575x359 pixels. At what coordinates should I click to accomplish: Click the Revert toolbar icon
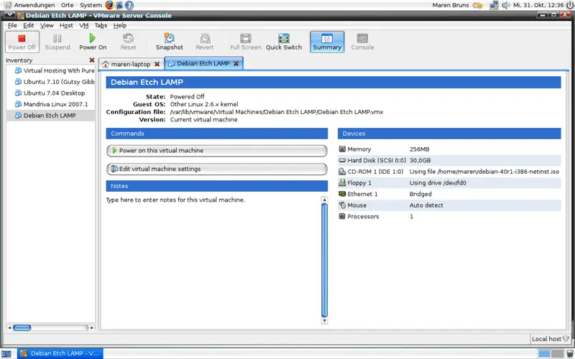(x=205, y=42)
